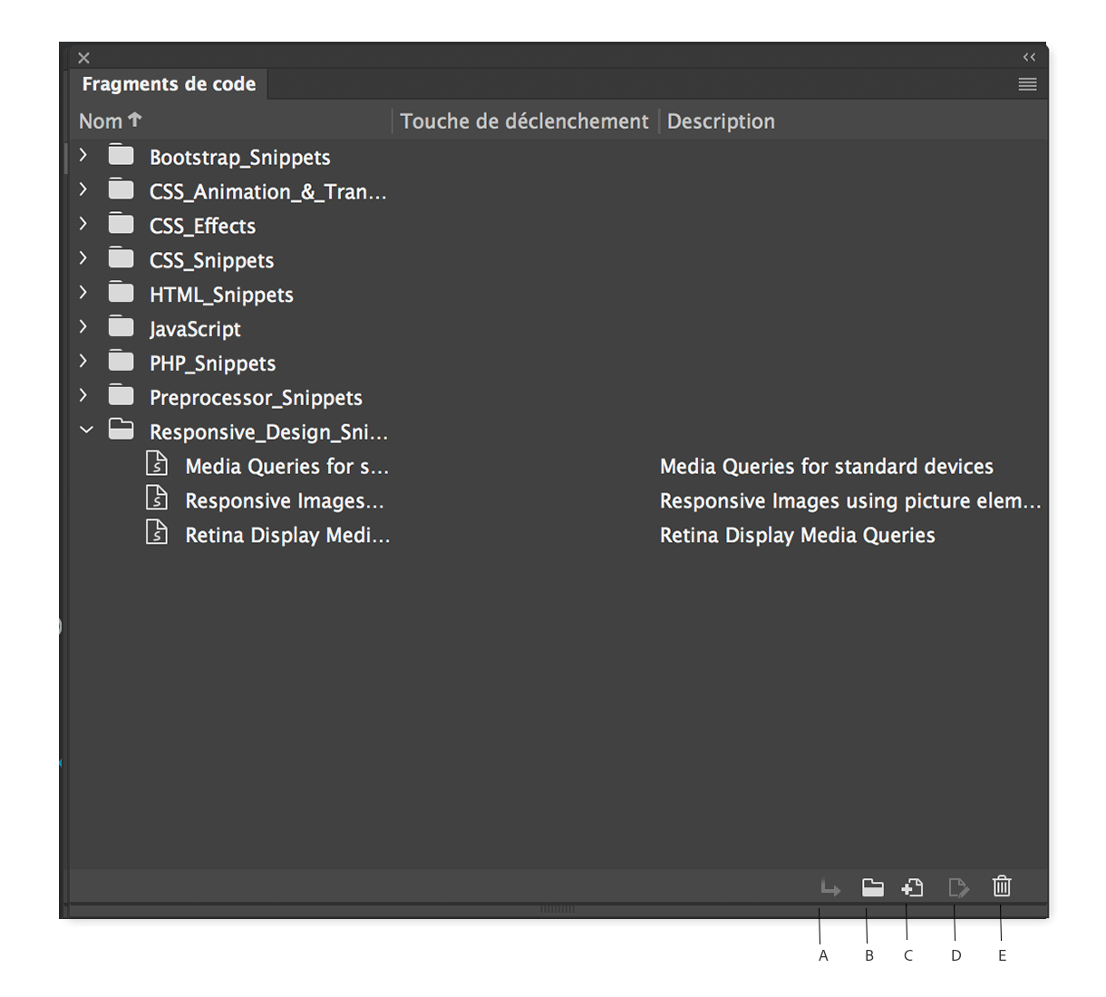The image size is (1106, 997).
Task: Select the CSS_Animation_&_Tran… row name
Action: (268, 192)
